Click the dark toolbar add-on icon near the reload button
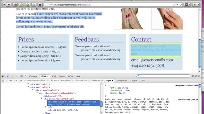 coord(187,5)
